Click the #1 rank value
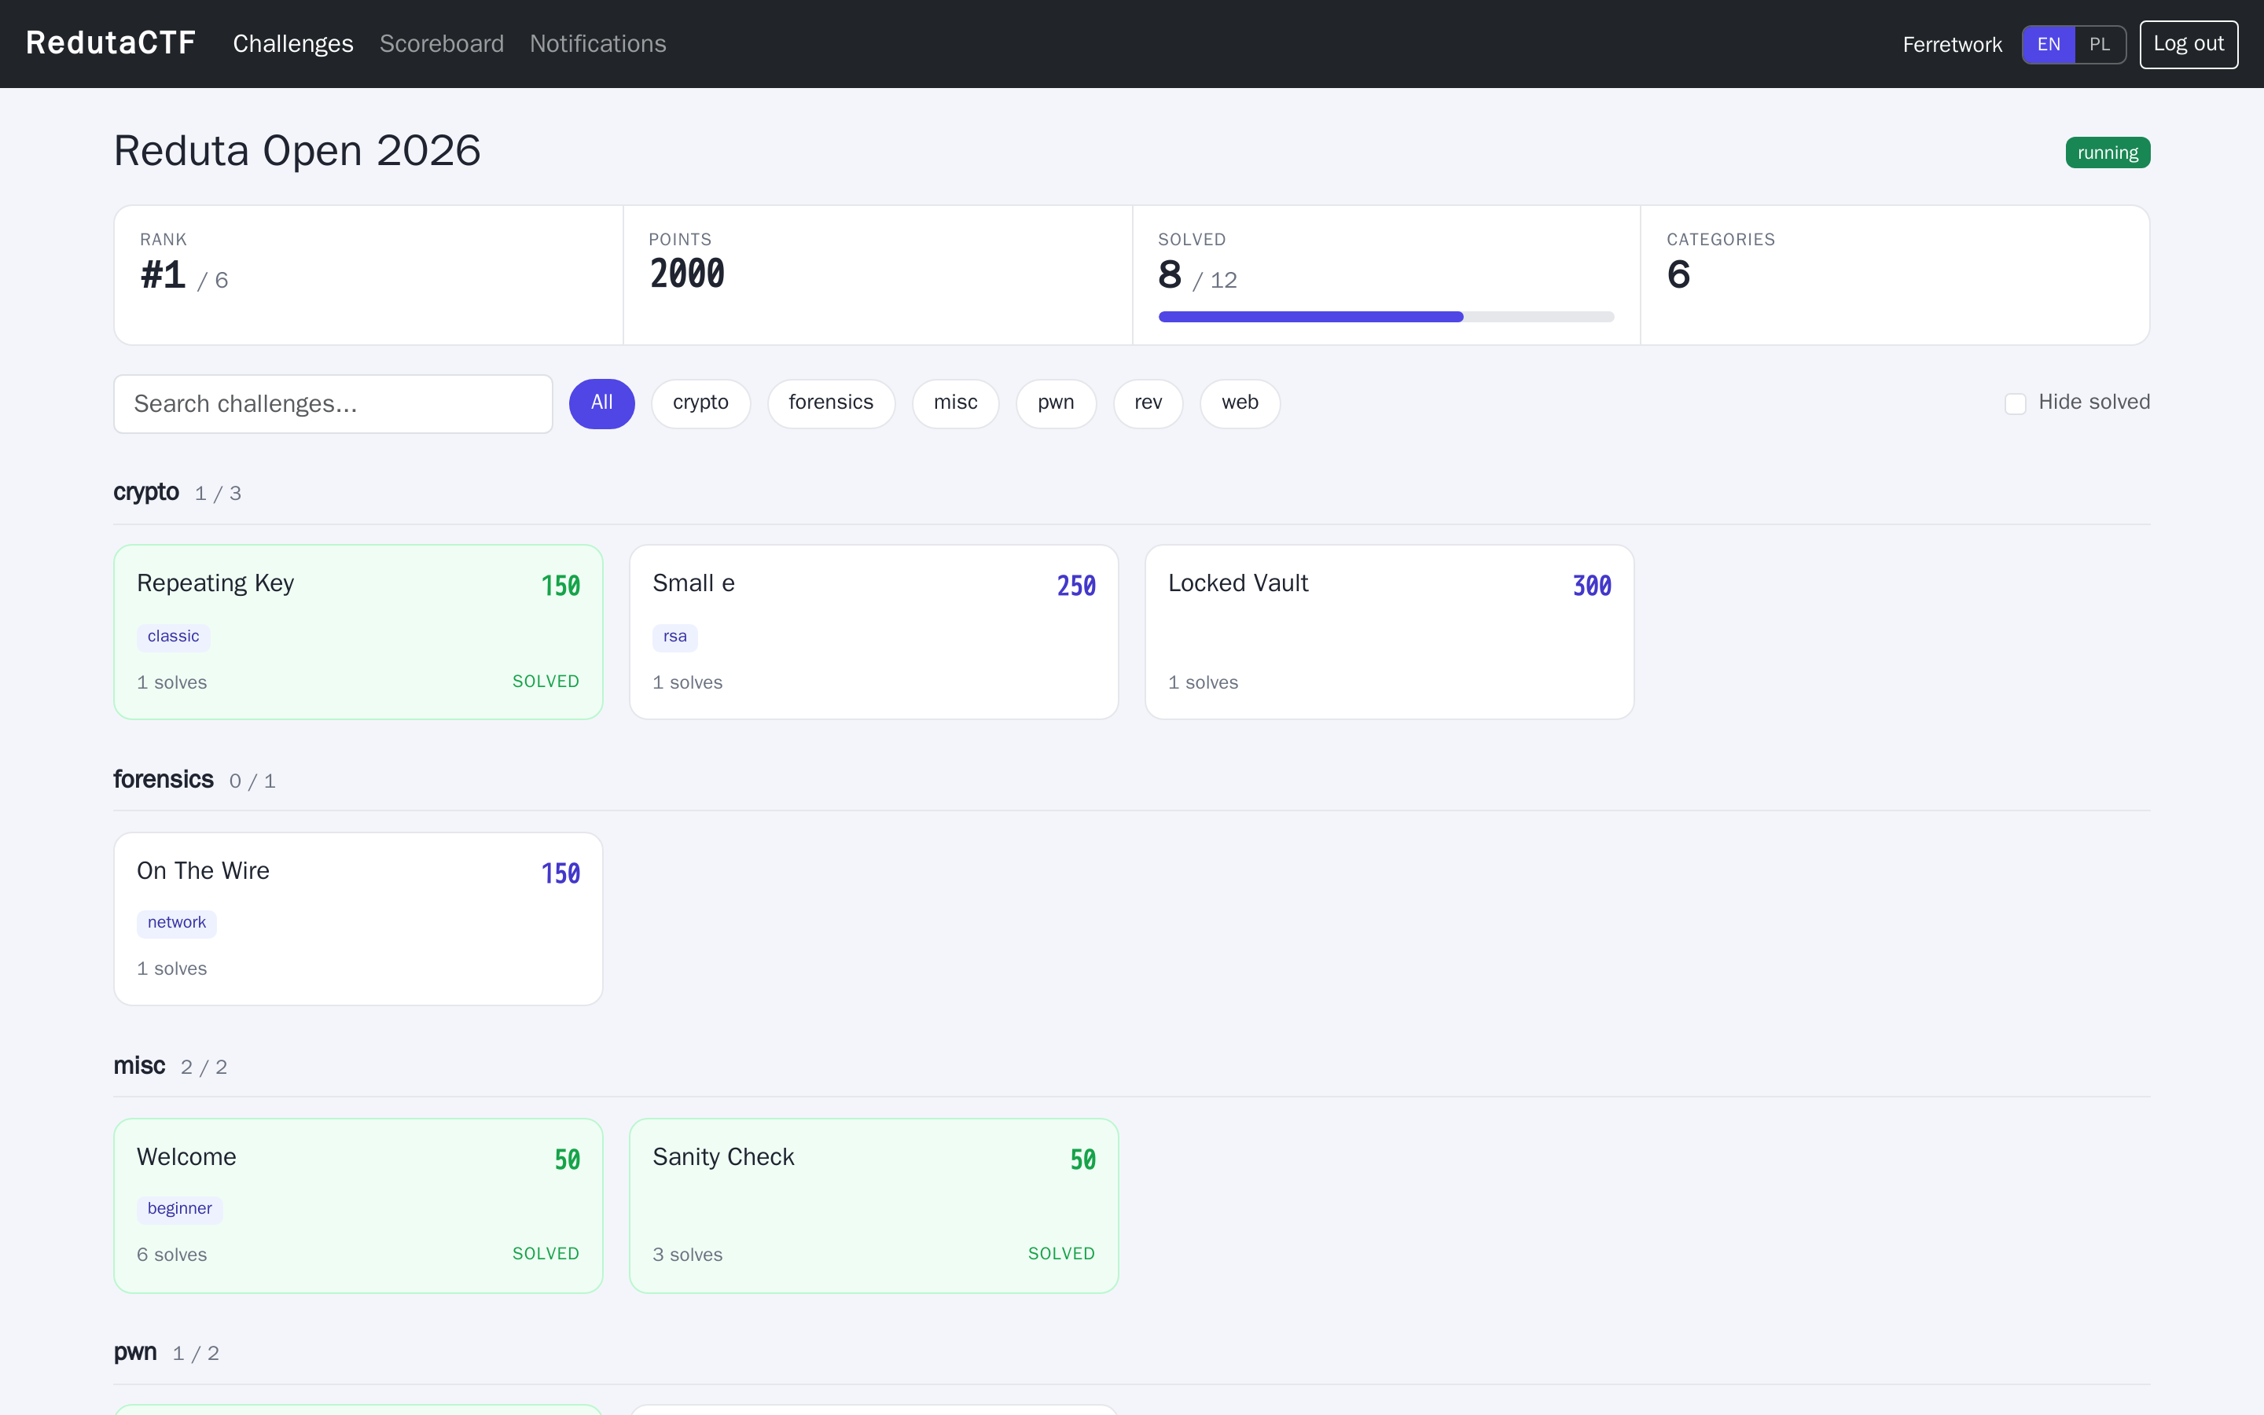 tap(163, 275)
